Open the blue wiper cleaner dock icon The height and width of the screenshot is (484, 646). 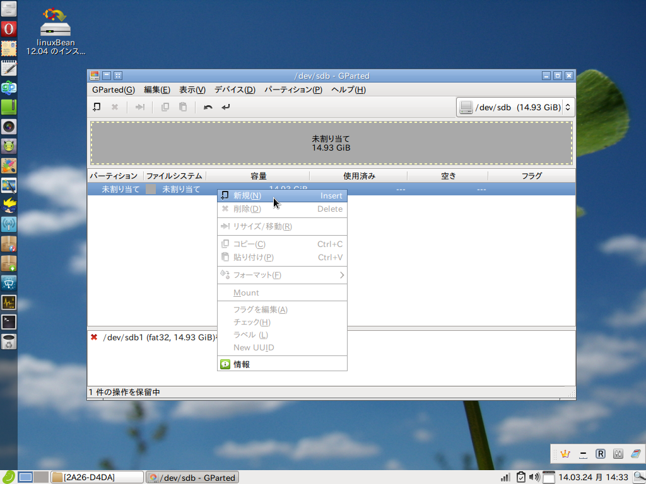[x=9, y=283]
